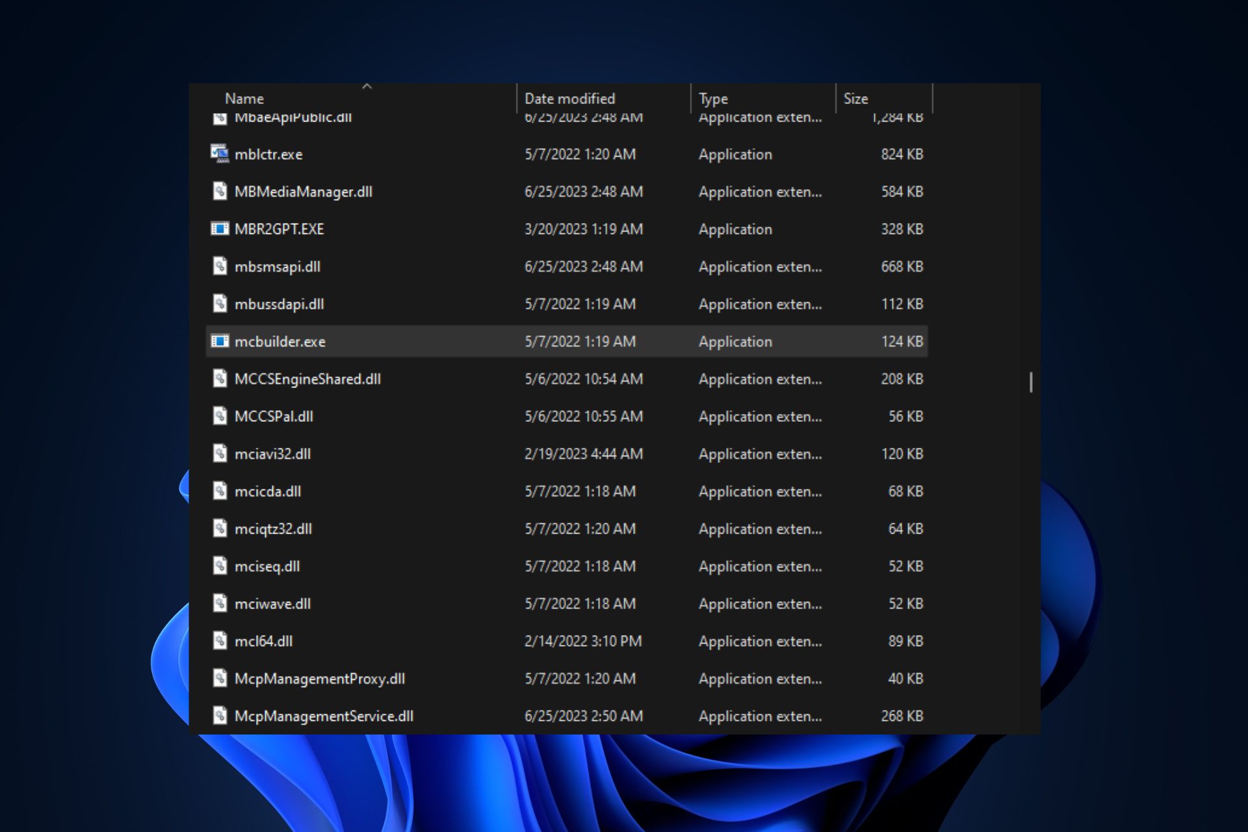Click the 668 KB size value
The height and width of the screenshot is (832, 1248).
pyautogui.click(x=902, y=267)
